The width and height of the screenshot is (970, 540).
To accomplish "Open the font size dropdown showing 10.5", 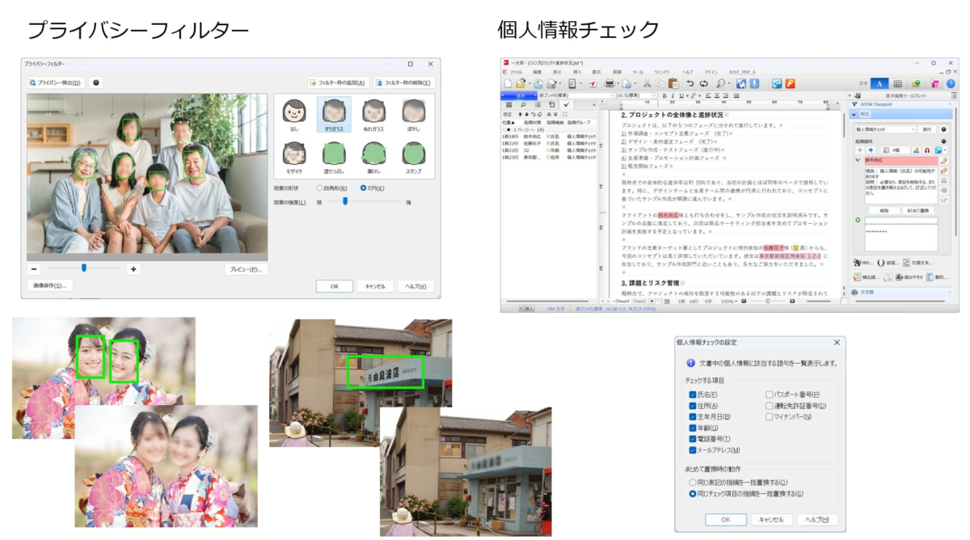I will pyautogui.click(x=654, y=95).
